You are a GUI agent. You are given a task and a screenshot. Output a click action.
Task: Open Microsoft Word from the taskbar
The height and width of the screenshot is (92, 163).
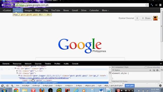point(101,90)
